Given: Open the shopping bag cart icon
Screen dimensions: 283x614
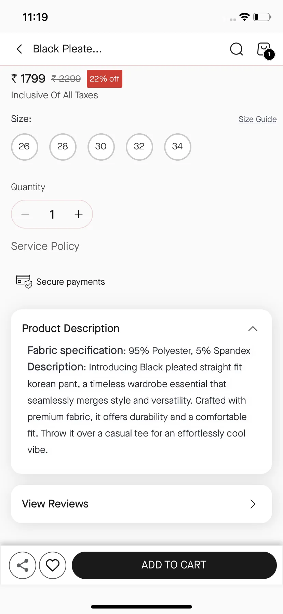Looking at the screenshot, I should point(264,49).
